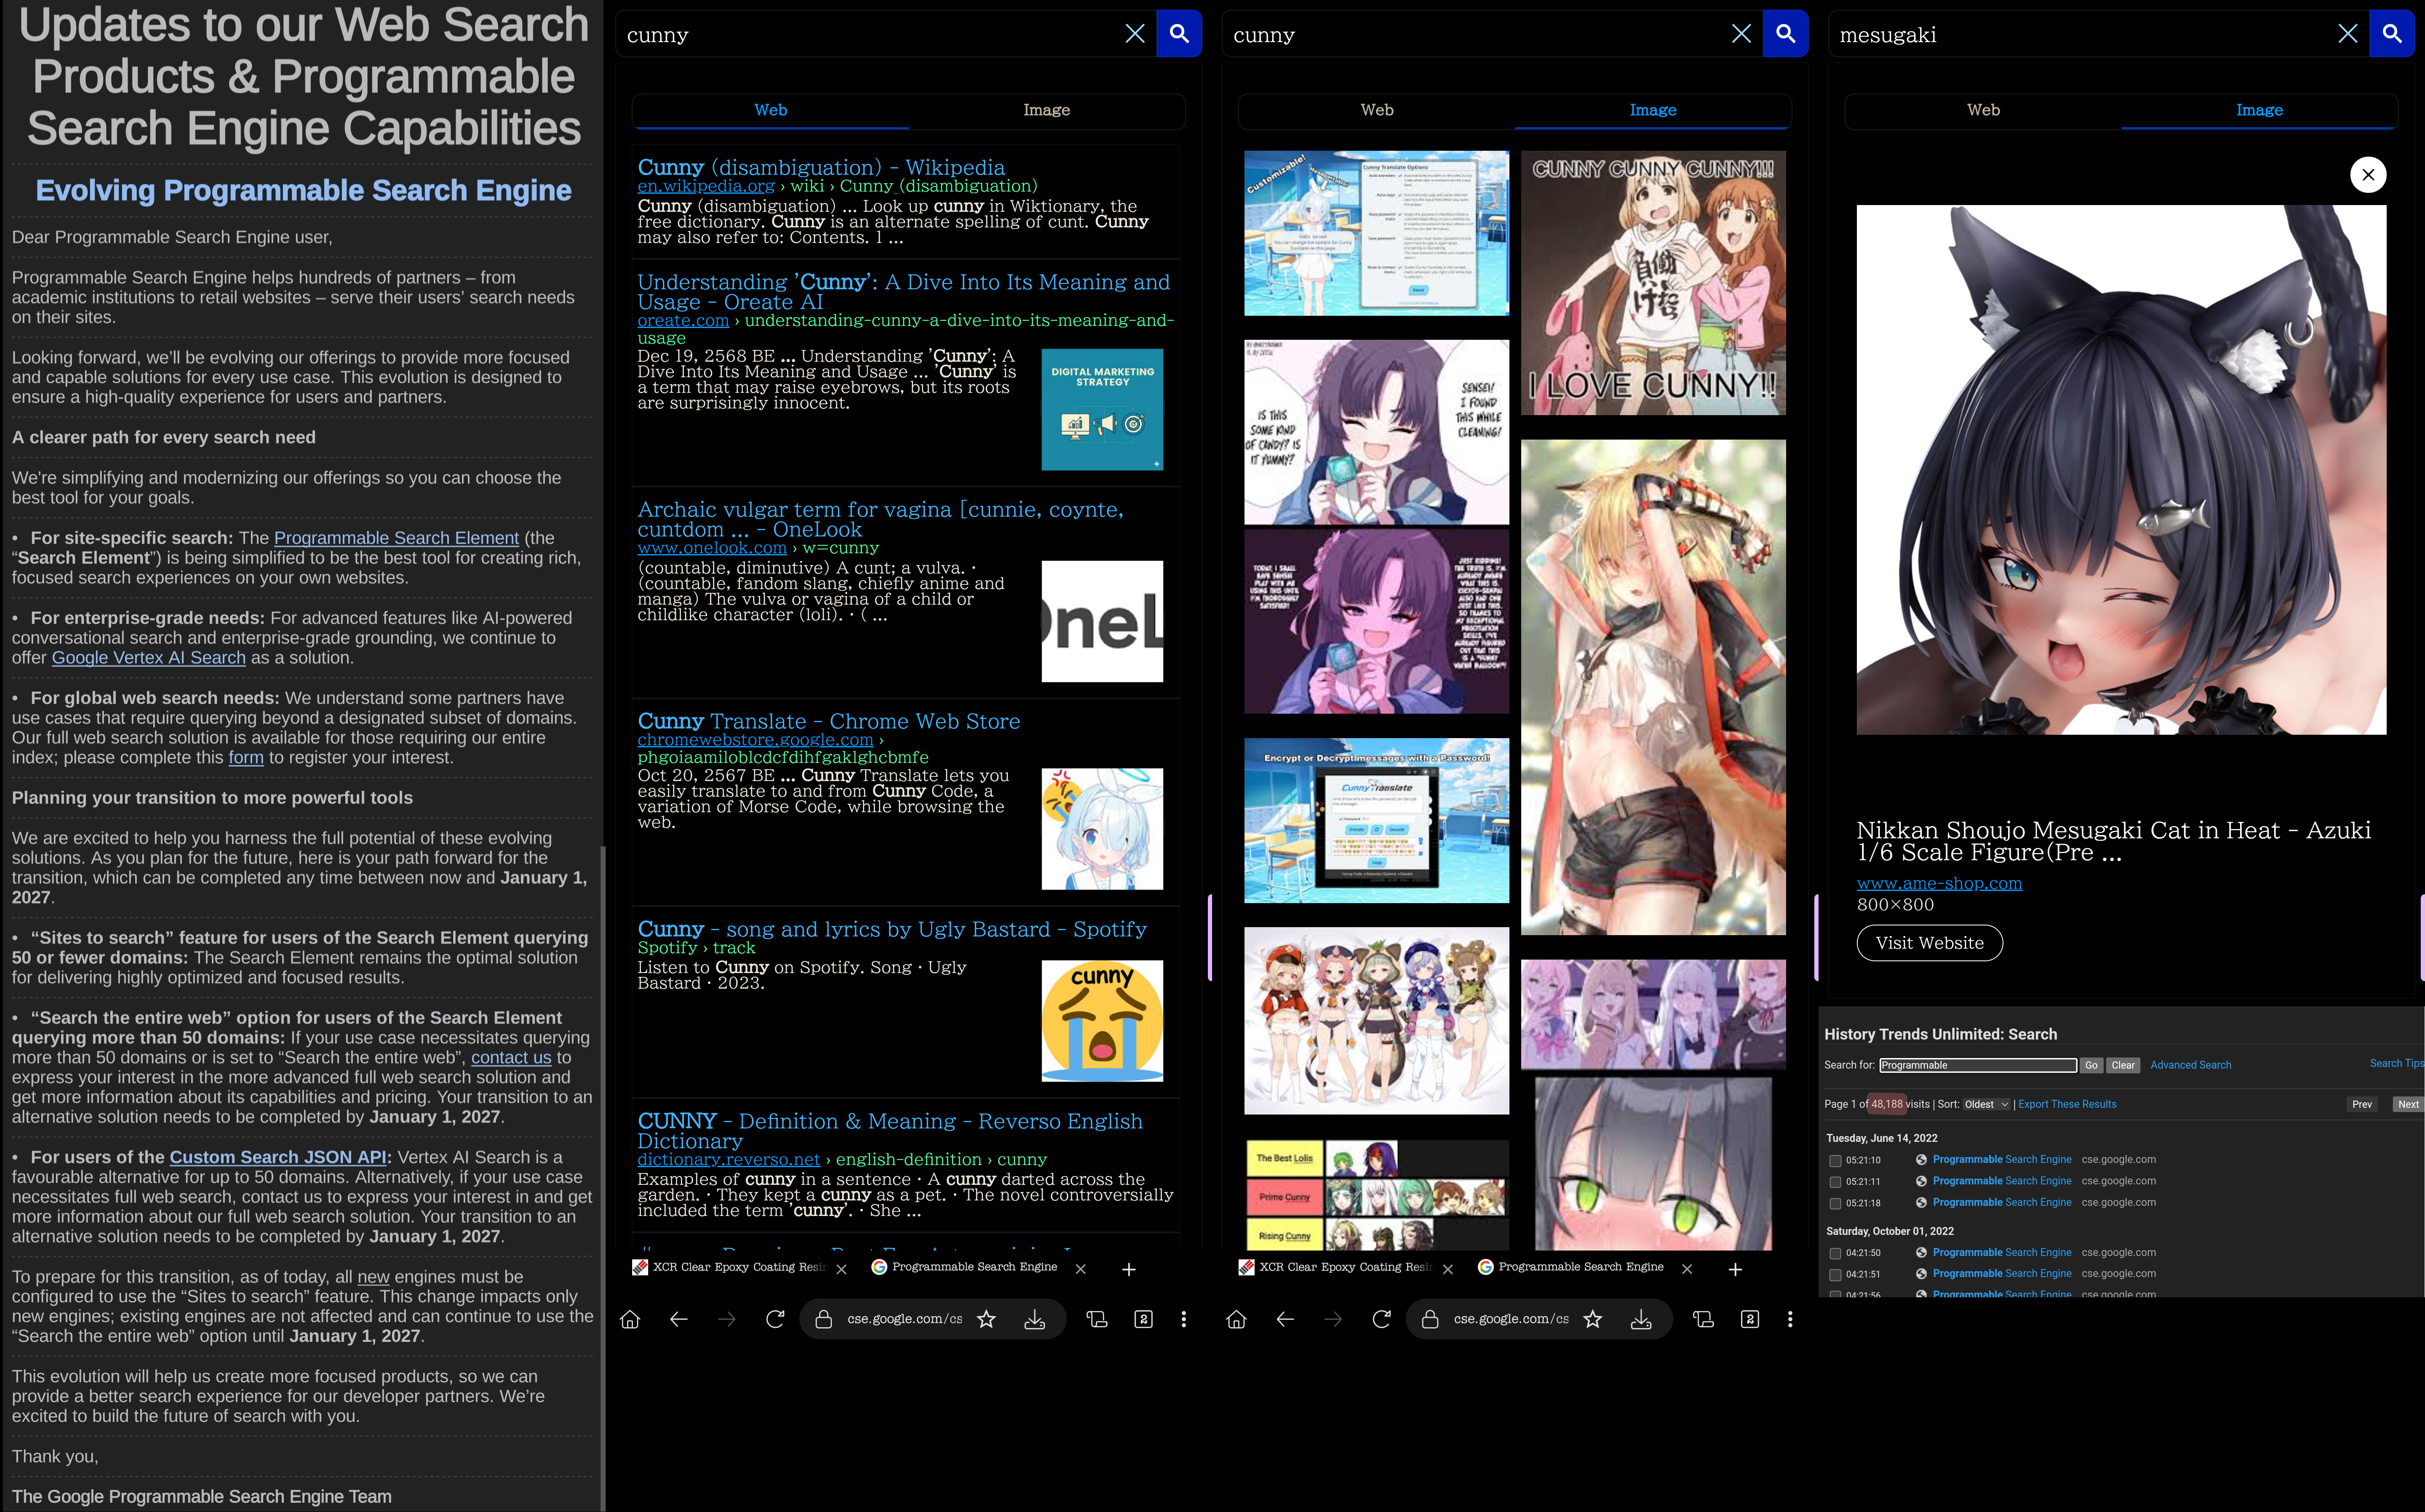Click home icon in browser showing Wikipedia result

click(630, 1319)
